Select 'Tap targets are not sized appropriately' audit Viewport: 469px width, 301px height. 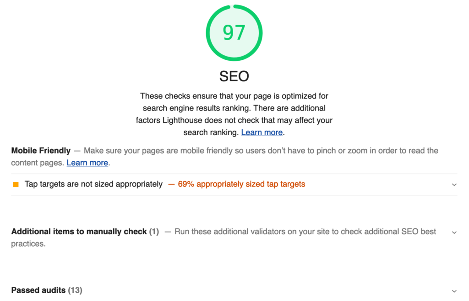click(x=93, y=184)
